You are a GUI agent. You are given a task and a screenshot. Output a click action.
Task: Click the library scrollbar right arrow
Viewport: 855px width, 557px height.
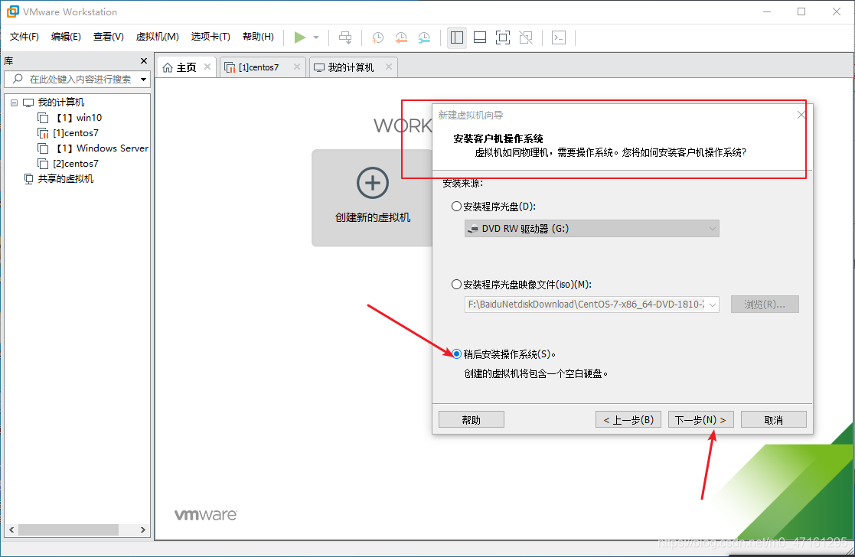pos(143,529)
